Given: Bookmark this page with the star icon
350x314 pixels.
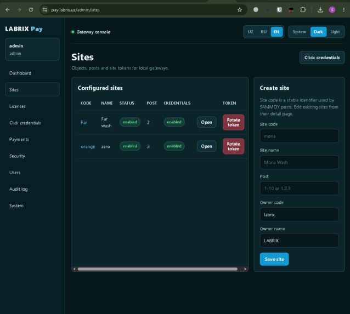Looking at the screenshot, I should click(240, 10).
